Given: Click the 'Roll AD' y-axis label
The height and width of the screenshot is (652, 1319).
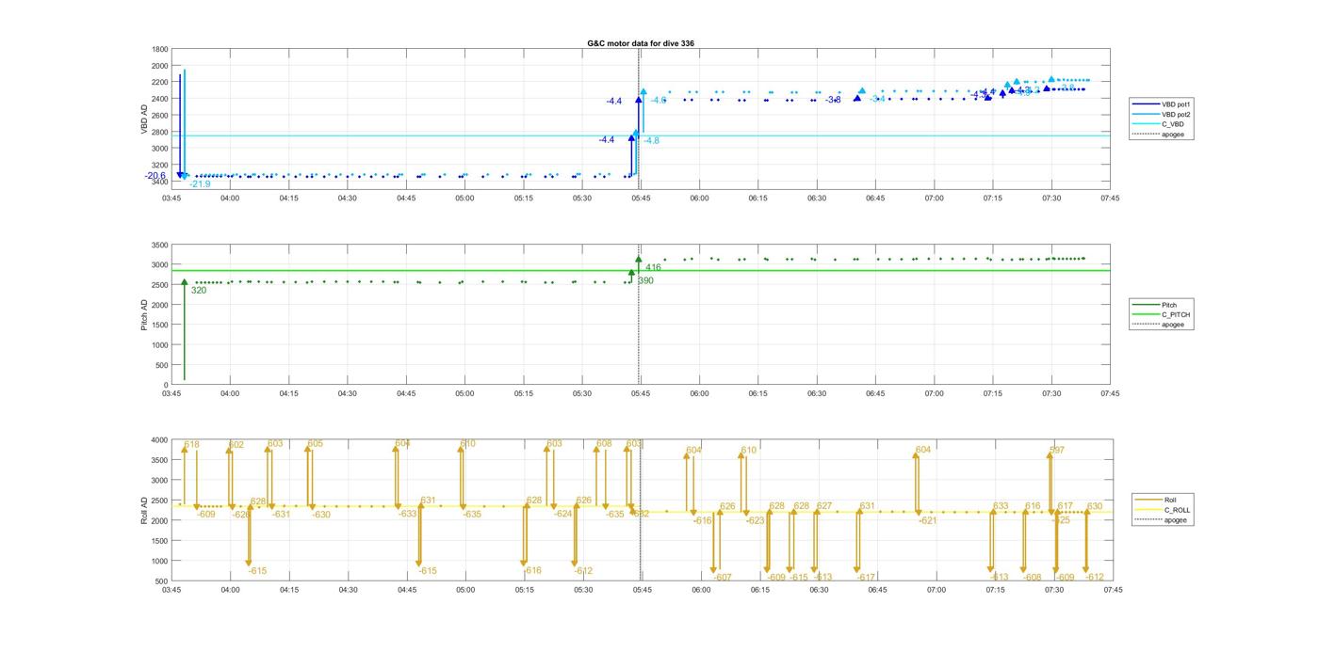Looking at the screenshot, I should (145, 510).
